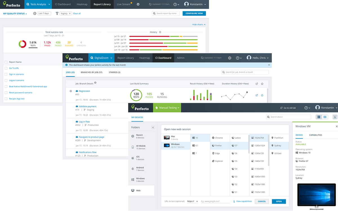Click Perfecto logo in Manual Testing window
This screenshot has height=211, width=338.
point(140,108)
